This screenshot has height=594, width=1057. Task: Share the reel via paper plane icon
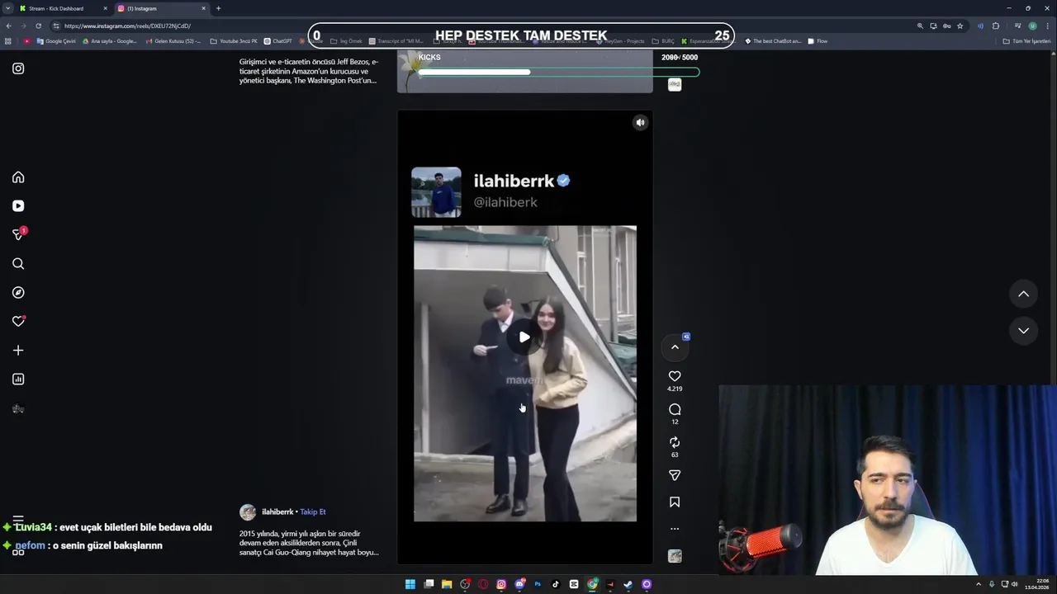(675, 475)
